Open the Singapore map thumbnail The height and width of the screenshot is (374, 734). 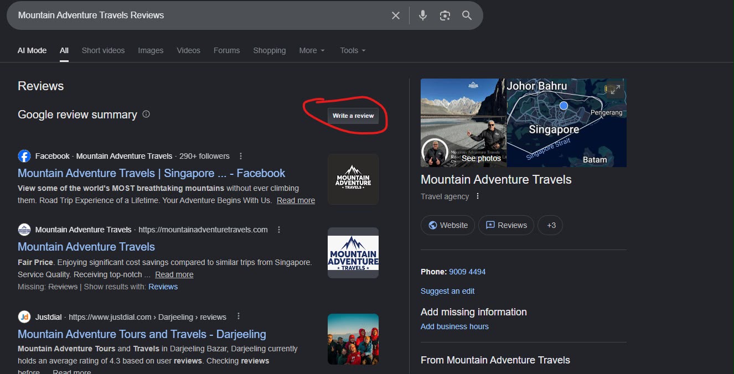pyautogui.click(x=567, y=123)
